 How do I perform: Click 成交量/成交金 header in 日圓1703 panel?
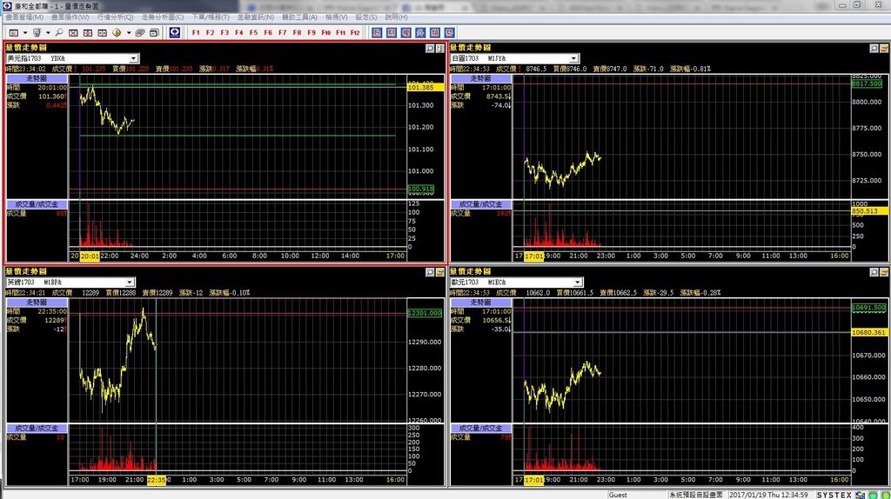coord(480,204)
